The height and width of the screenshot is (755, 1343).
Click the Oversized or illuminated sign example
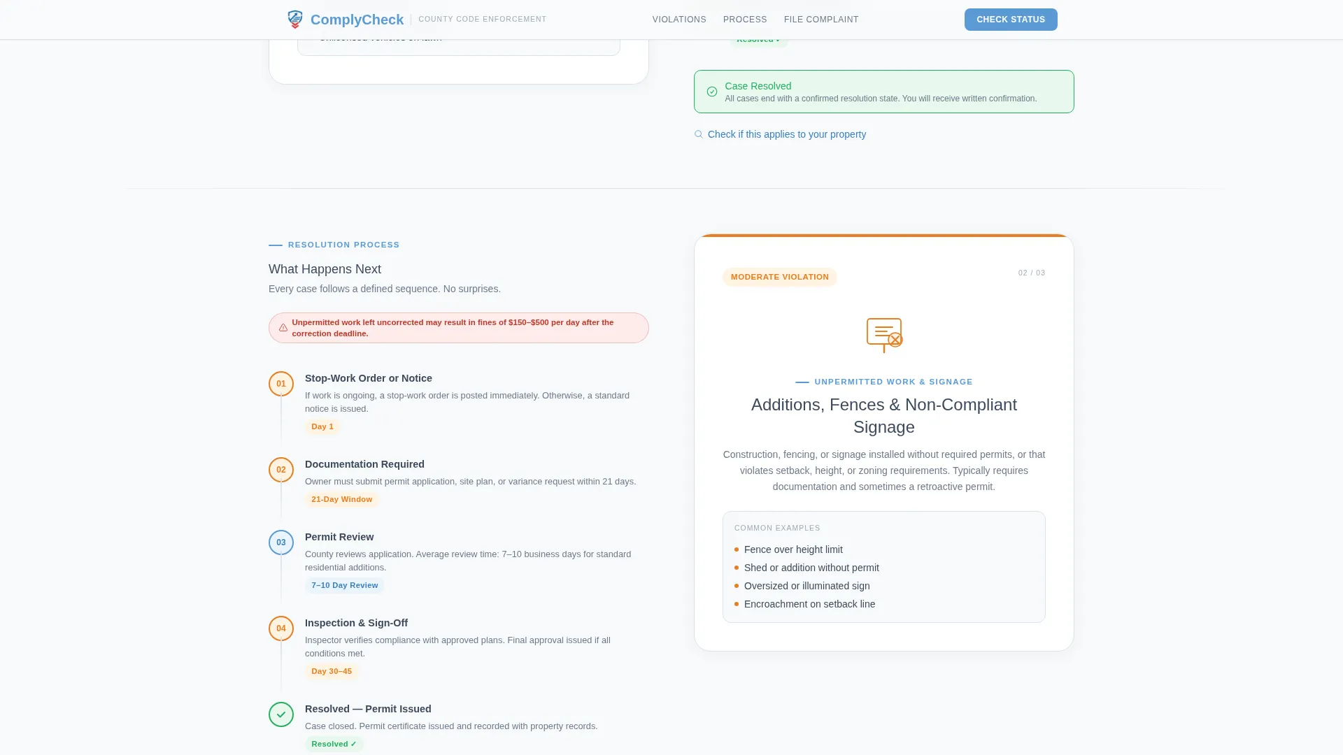[807, 586]
